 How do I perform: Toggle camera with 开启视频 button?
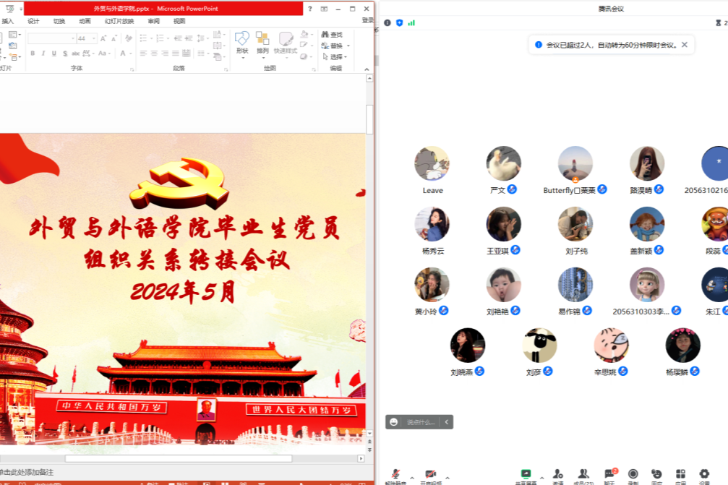pyautogui.click(x=430, y=474)
